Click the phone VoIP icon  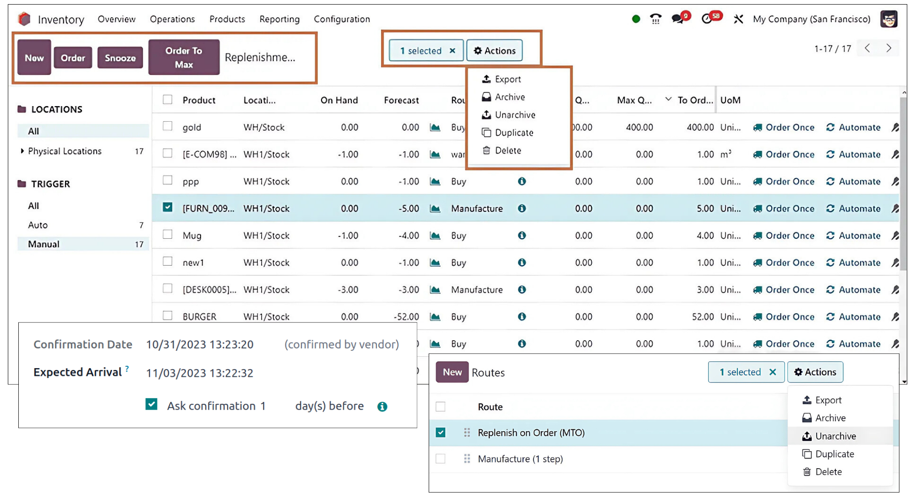click(655, 19)
